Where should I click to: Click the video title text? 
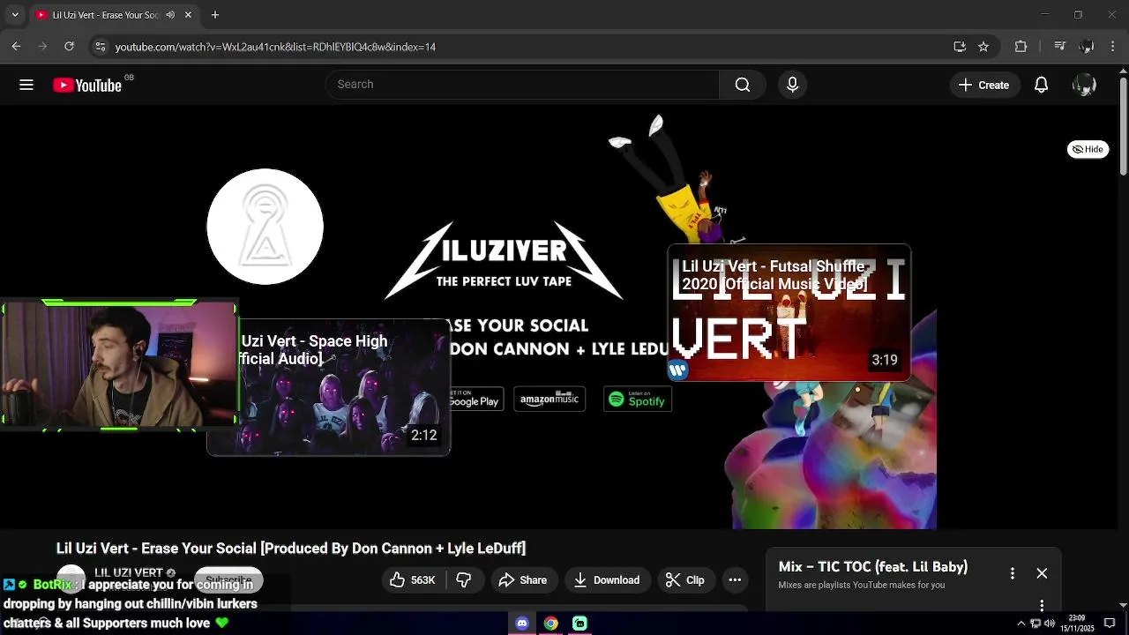291,549
